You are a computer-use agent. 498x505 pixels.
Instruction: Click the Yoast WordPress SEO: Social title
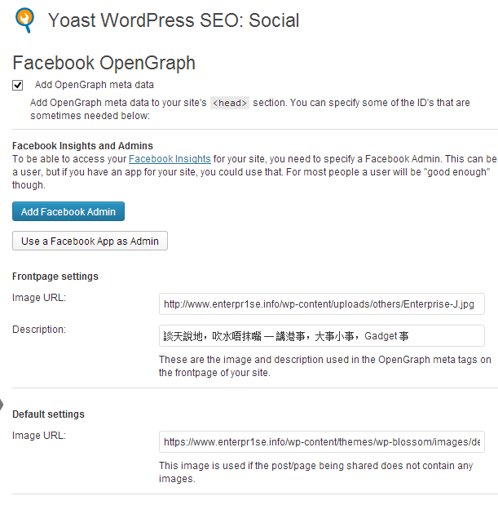click(174, 20)
